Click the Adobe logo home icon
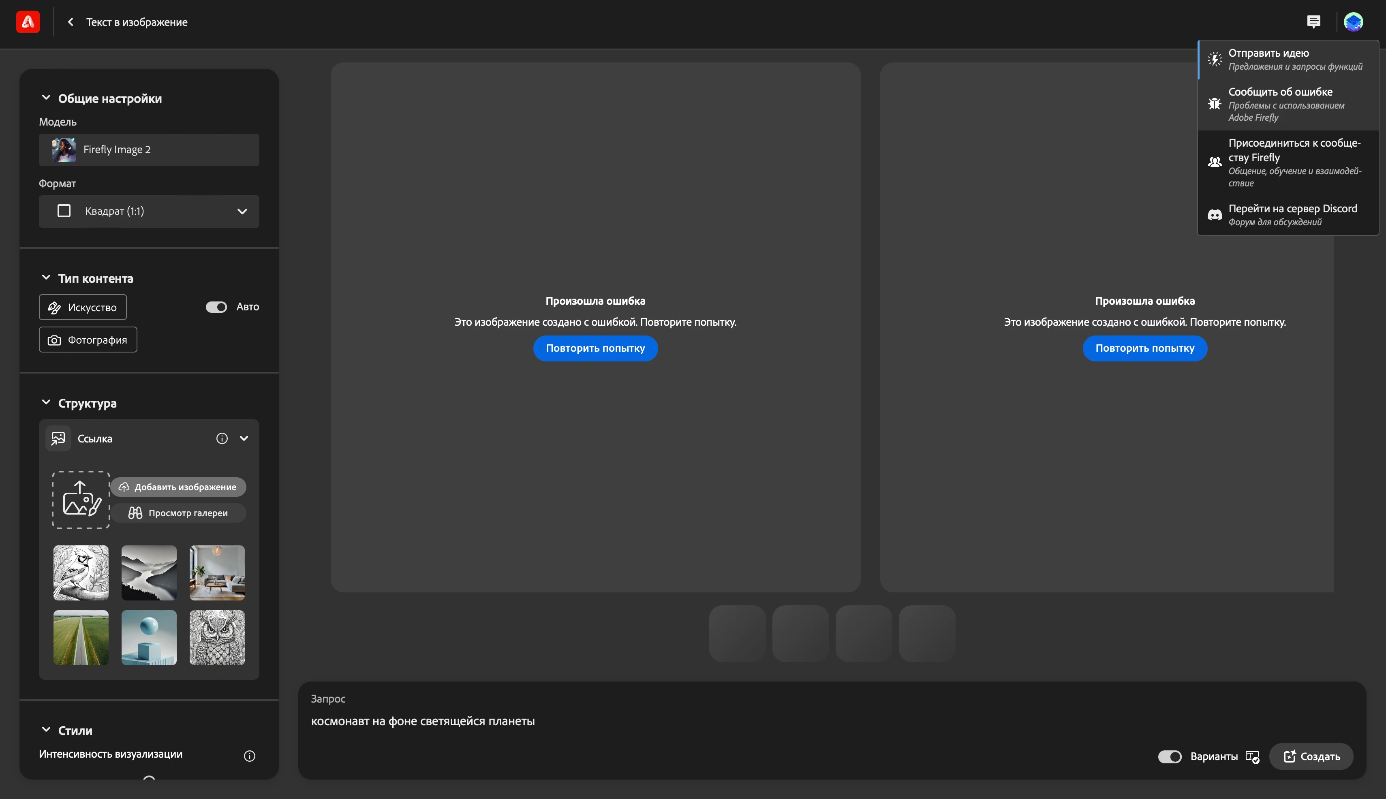Image resolution: width=1386 pixels, height=799 pixels. (28, 22)
